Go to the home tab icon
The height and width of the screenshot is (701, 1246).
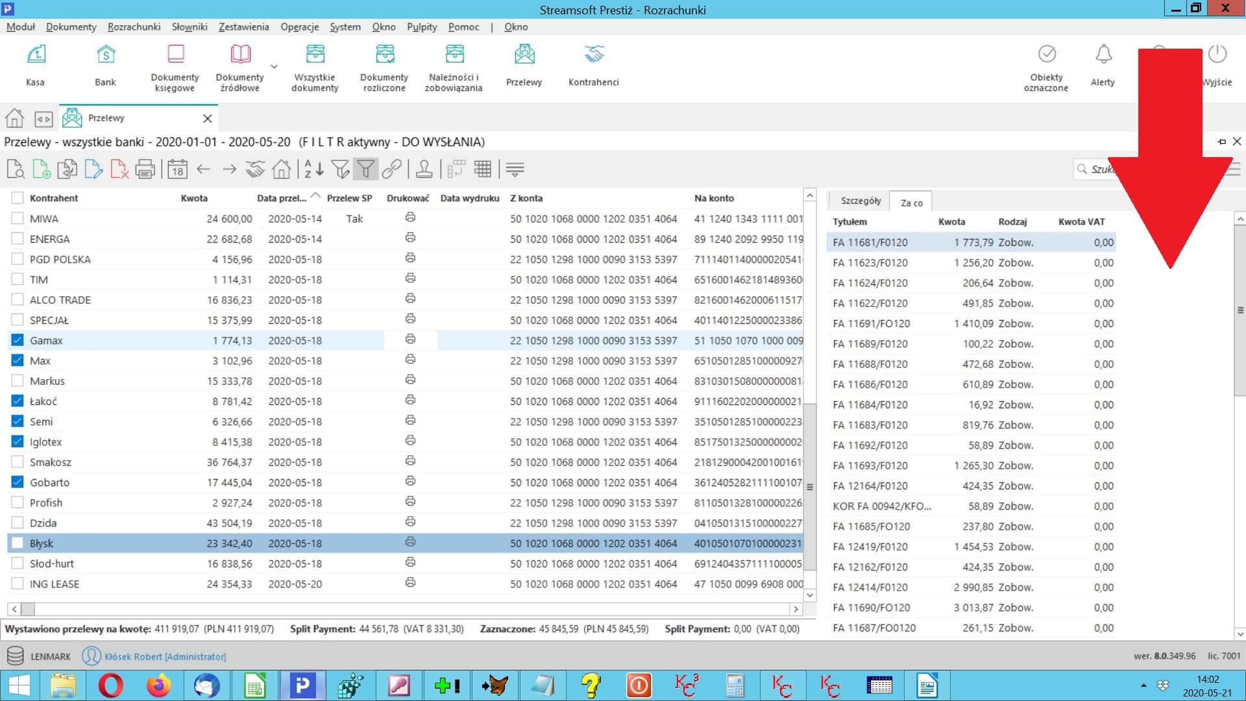(x=14, y=118)
